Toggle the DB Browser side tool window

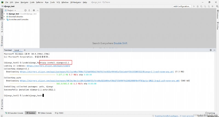pyautogui.click(x=2, y=41)
